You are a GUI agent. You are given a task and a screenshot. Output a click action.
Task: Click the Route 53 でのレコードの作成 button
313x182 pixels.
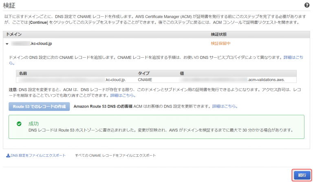(x=39, y=106)
